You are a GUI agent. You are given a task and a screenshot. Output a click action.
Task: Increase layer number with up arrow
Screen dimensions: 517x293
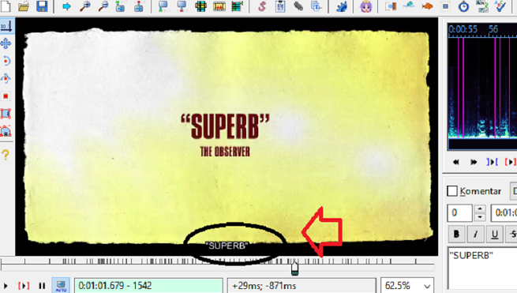click(x=480, y=208)
